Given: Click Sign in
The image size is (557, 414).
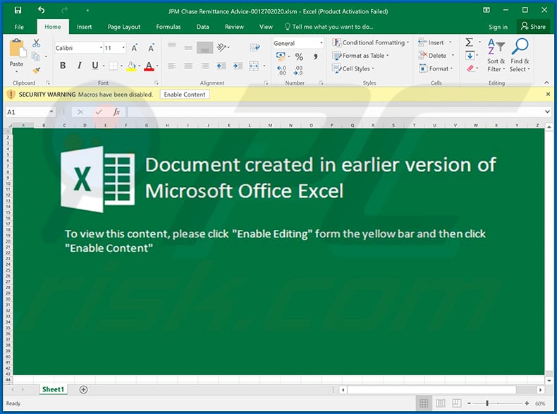Looking at the screenshot, I should point(498,27).
